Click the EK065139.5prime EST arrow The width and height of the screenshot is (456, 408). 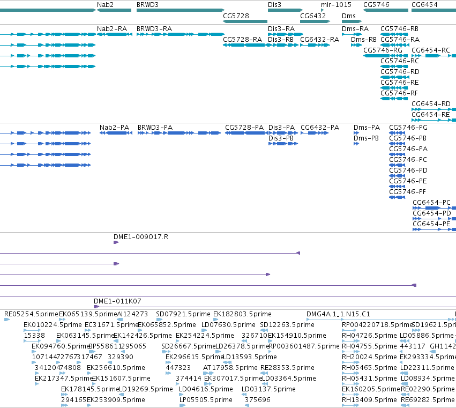coord(62,320)
